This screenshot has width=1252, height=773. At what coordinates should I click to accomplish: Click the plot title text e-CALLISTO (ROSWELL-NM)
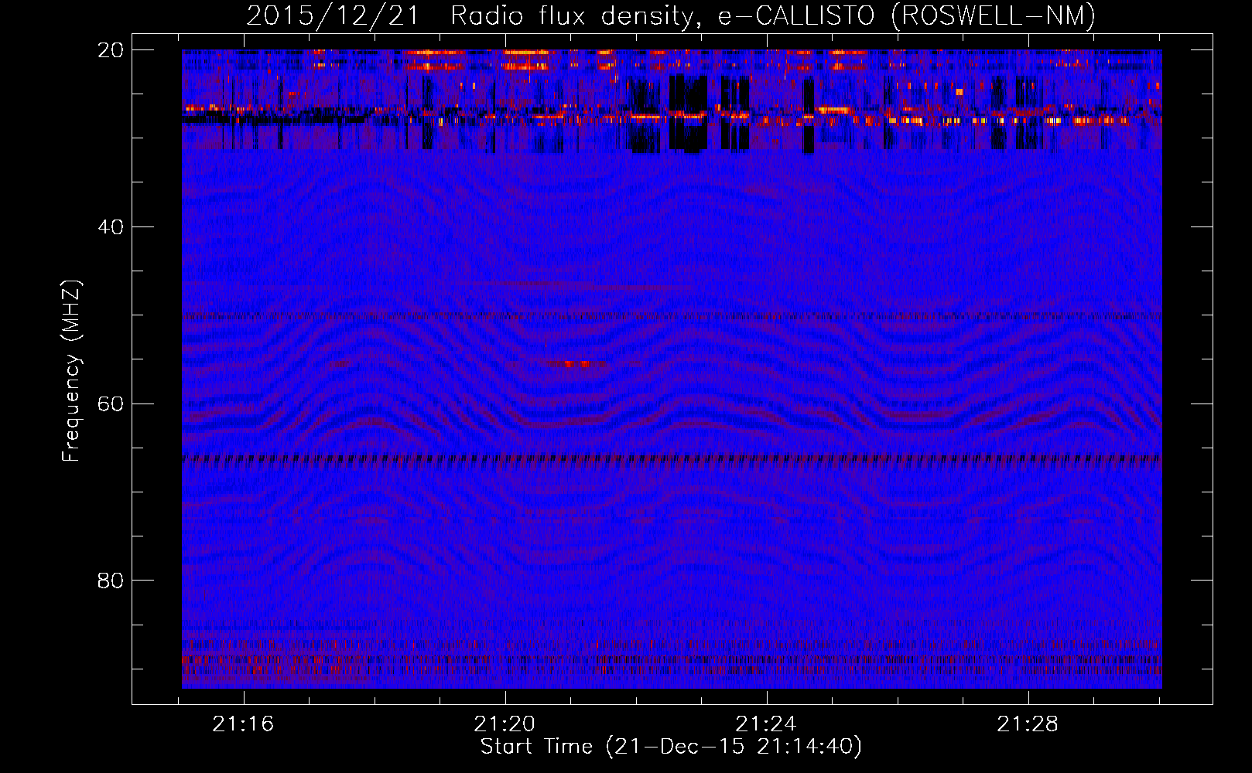906,16
